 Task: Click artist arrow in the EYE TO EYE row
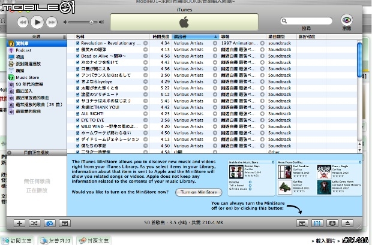(x=215, y=120)
